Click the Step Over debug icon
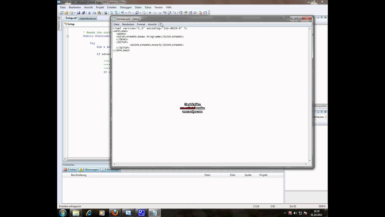This screenshot has width=385, height=217. pos(169,13)
